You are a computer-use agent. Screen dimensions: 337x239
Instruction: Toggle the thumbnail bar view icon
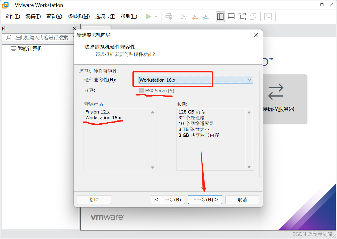click(x=231, y=16)
